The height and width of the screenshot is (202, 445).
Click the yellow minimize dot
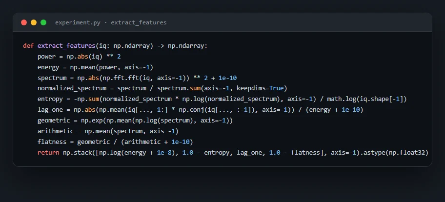[x=34, y=22]
